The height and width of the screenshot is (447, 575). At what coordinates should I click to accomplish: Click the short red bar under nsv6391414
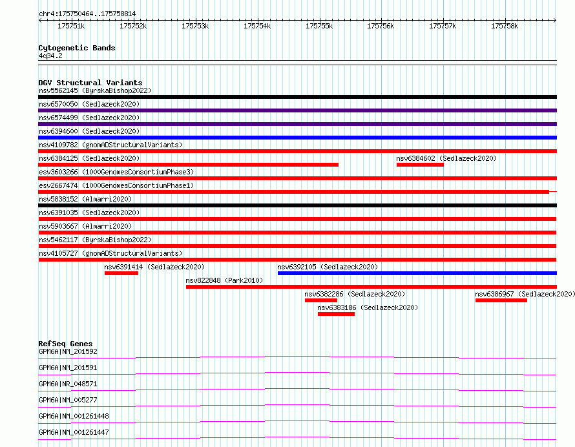pyautogui.click(x=121, y=273)
